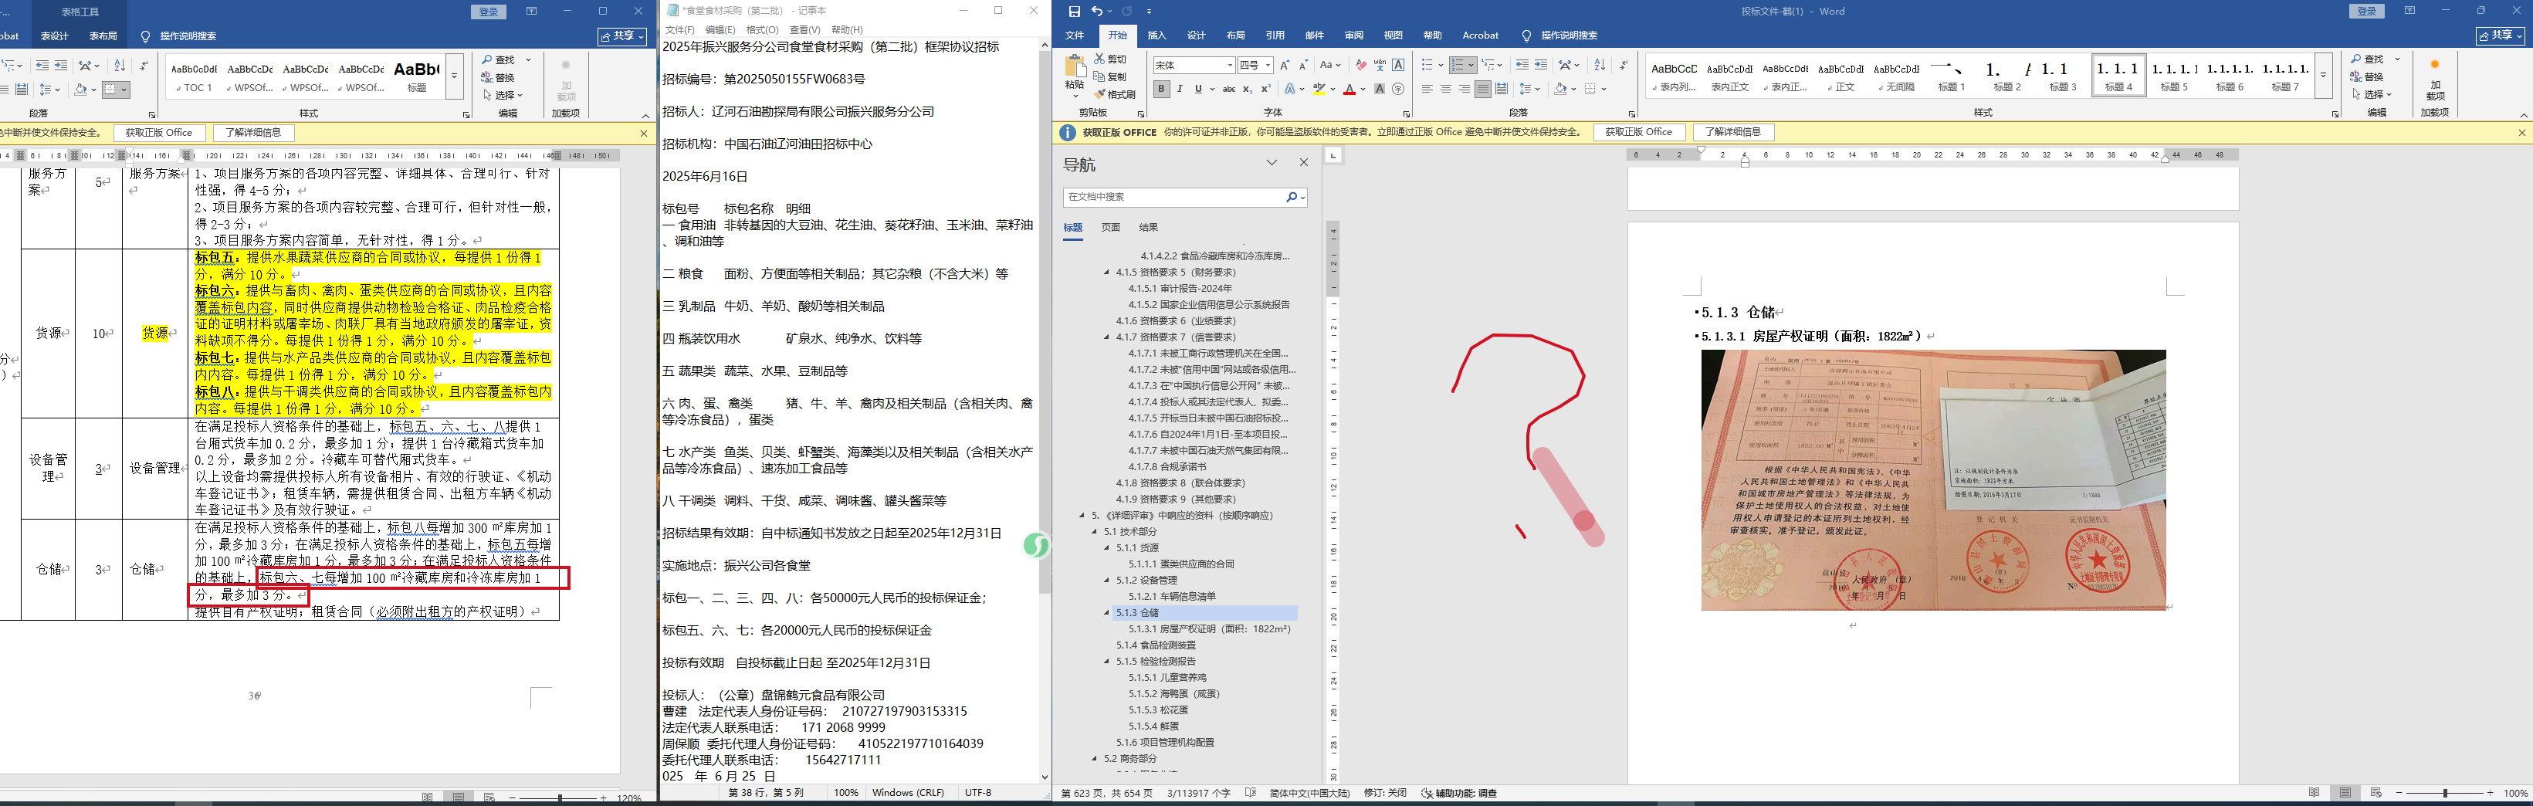Toggle character shading in right Word

pos(1380,90)
